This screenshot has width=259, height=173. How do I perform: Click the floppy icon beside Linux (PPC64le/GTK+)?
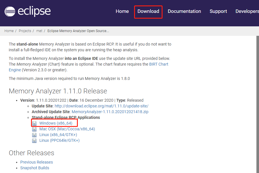pos(34,141)
